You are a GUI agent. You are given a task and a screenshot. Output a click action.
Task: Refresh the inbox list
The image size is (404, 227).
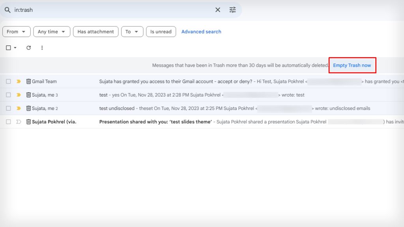[28, 47]
